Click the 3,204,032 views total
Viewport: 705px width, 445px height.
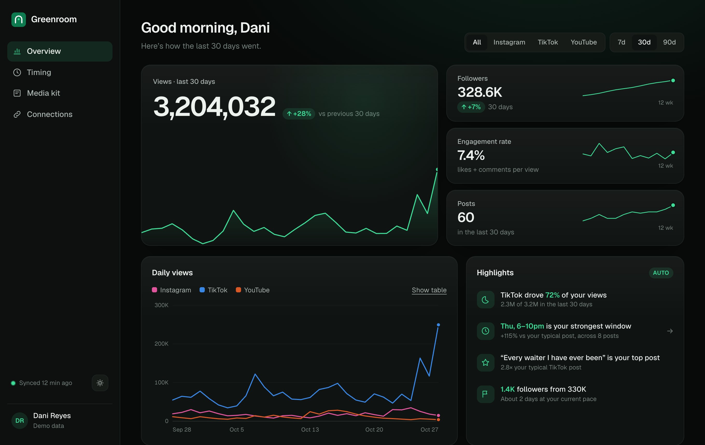coord(214,107)
